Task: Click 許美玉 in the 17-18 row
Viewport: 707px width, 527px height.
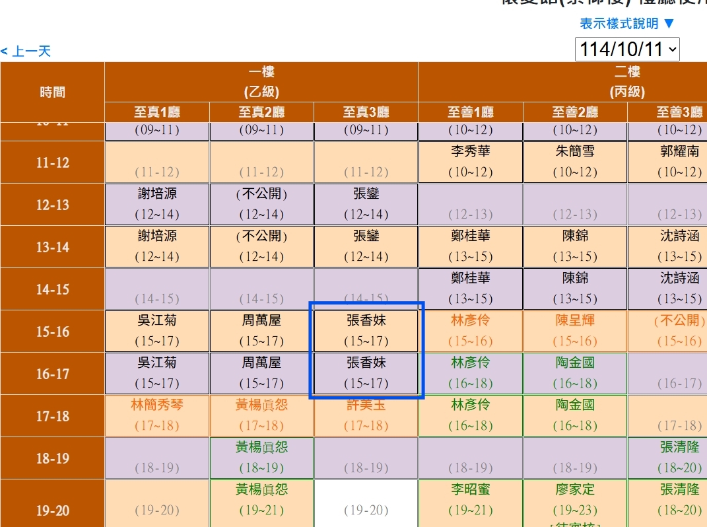Action: 366,405
